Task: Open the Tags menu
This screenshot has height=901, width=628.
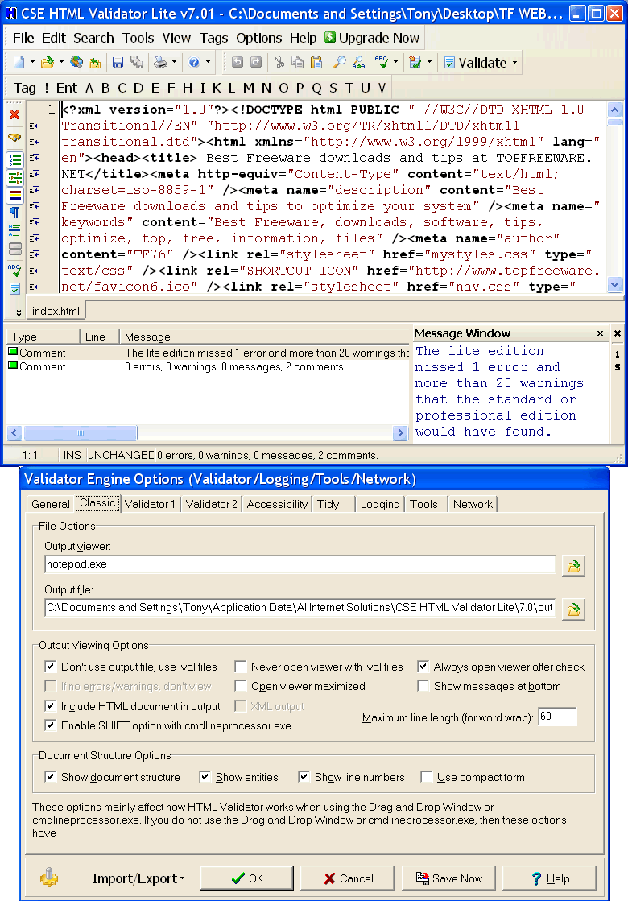Action: click(213, 38)
